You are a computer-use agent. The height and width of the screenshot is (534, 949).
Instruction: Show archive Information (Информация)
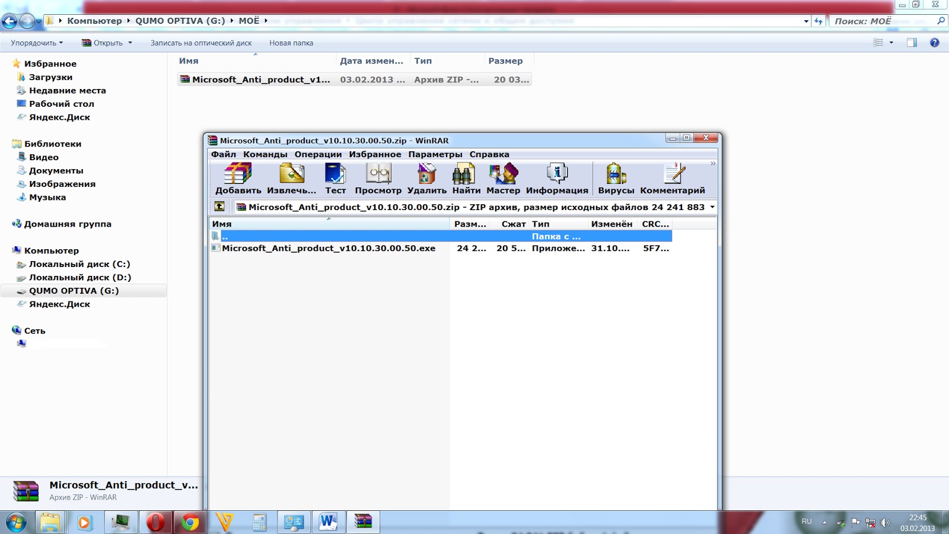coord(557,179)
